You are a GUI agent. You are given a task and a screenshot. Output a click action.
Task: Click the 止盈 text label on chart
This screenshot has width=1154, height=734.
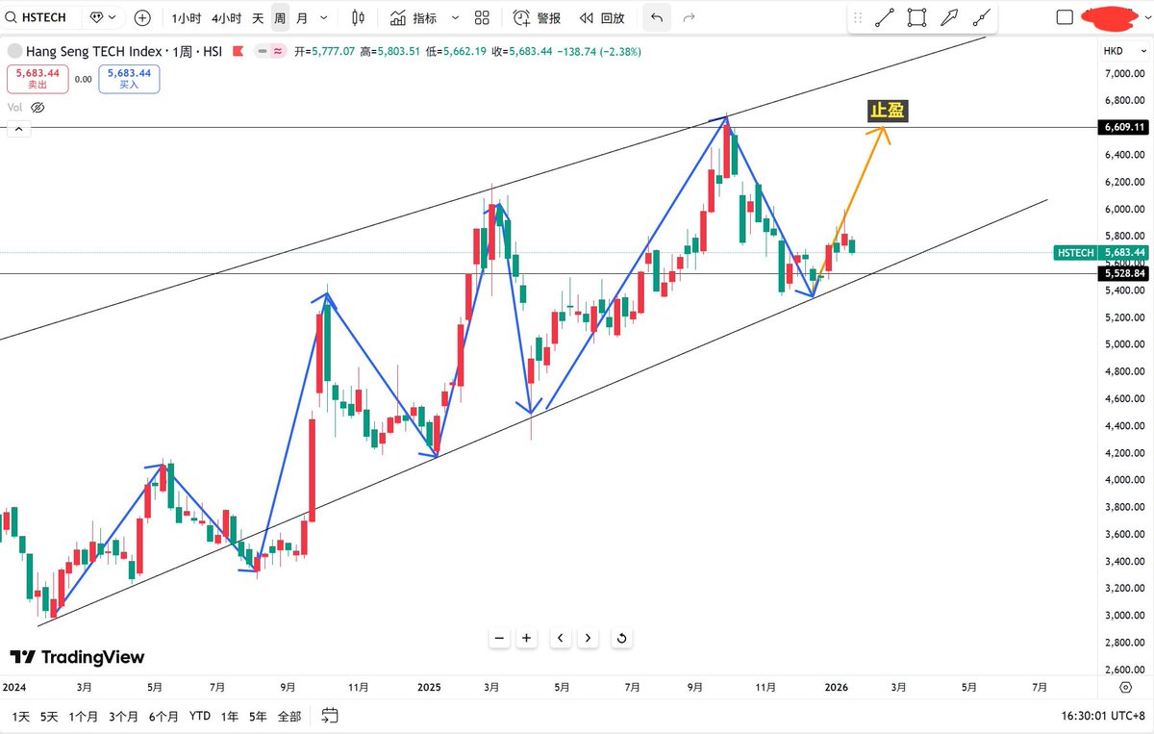888,111
